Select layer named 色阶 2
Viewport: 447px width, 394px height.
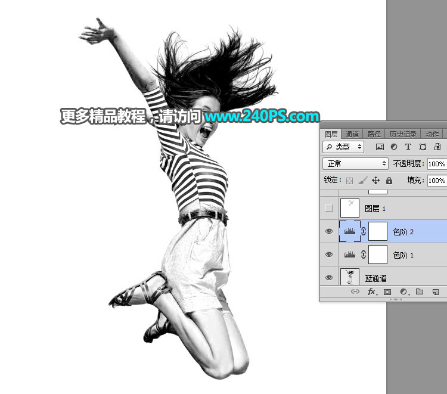point(403,232)
